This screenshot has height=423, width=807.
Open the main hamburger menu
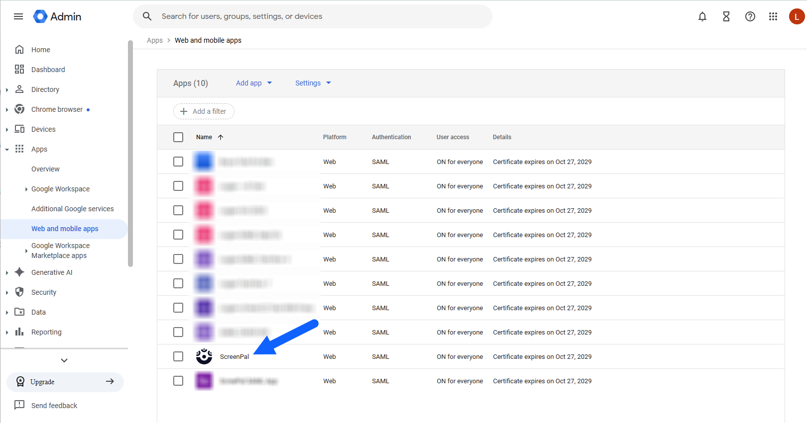18,16
